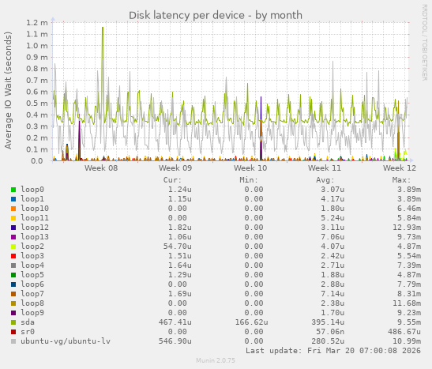The height and width of the screenshot is (369, 432).
Task: Click the loop8 max value 11.68m
Action: pyautogui.click(x=407, y=303)
